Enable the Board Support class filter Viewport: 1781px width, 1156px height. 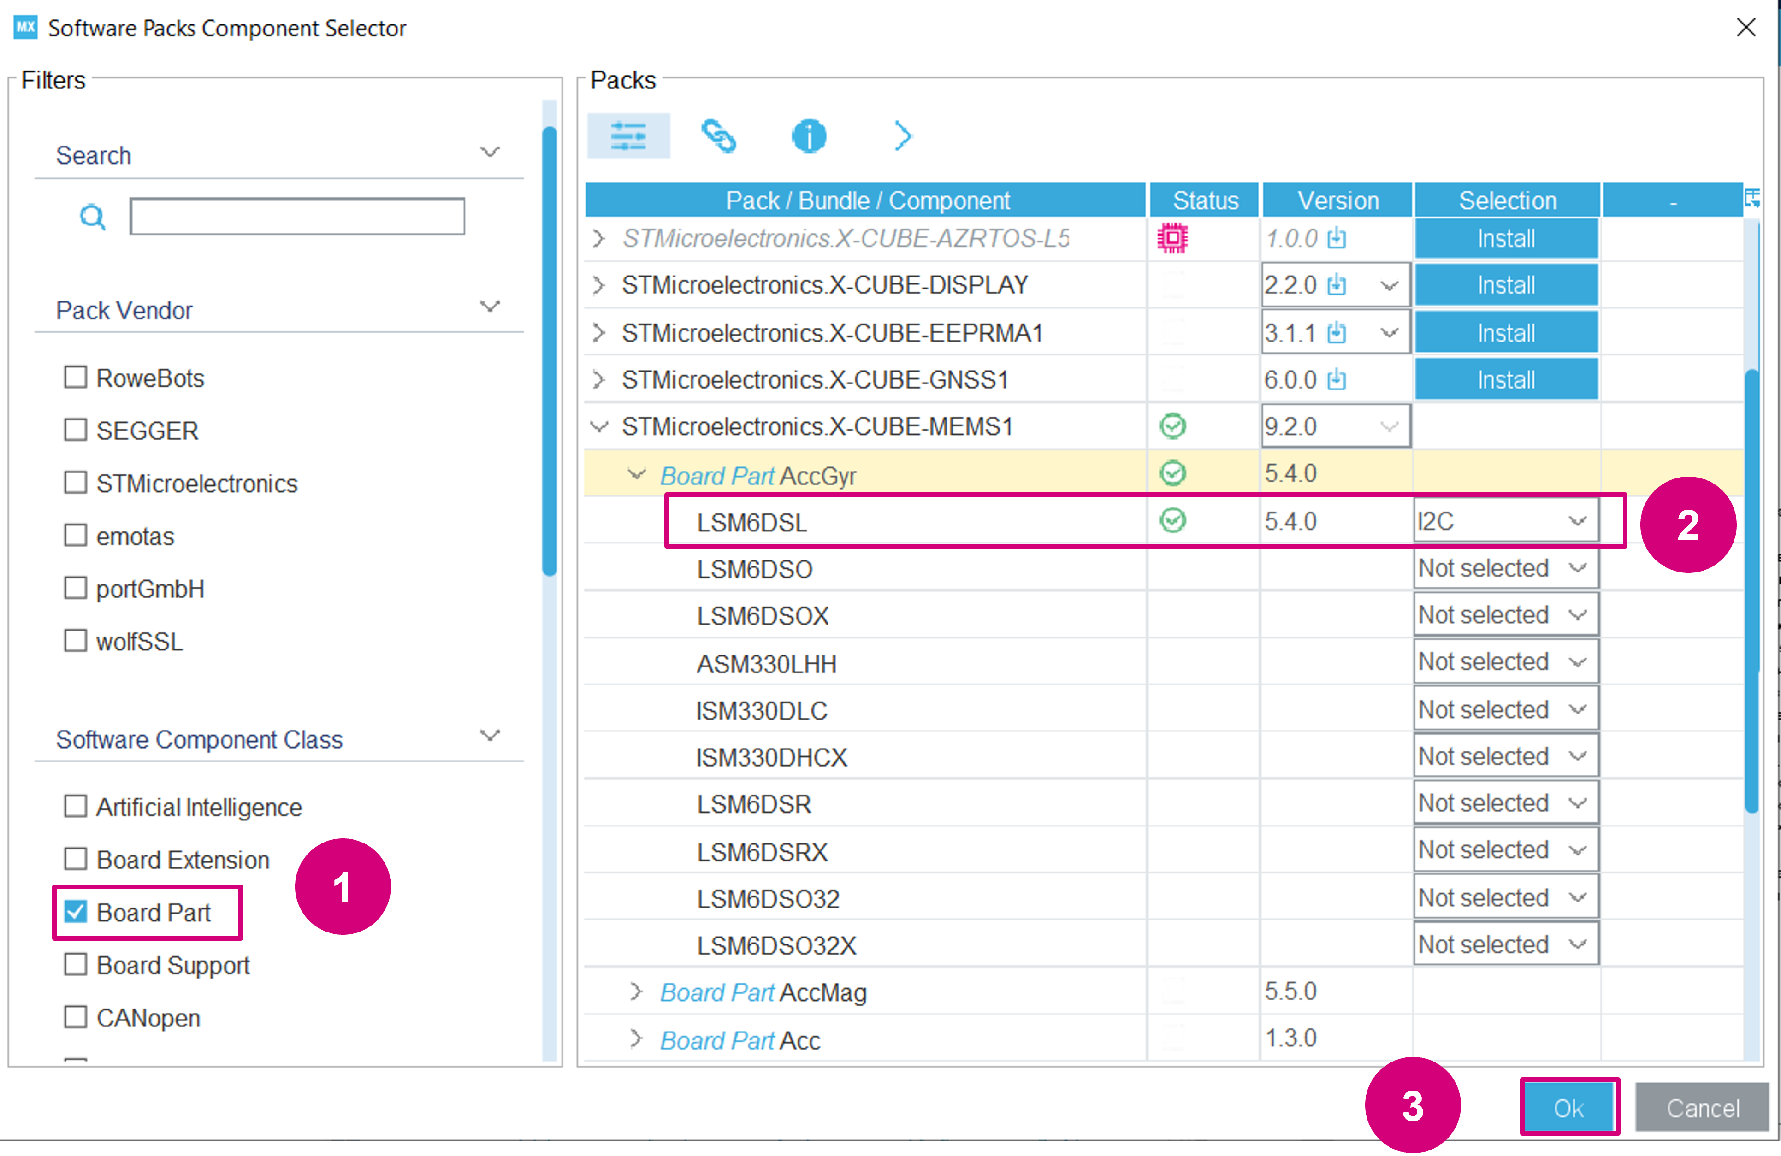(75, 964)
